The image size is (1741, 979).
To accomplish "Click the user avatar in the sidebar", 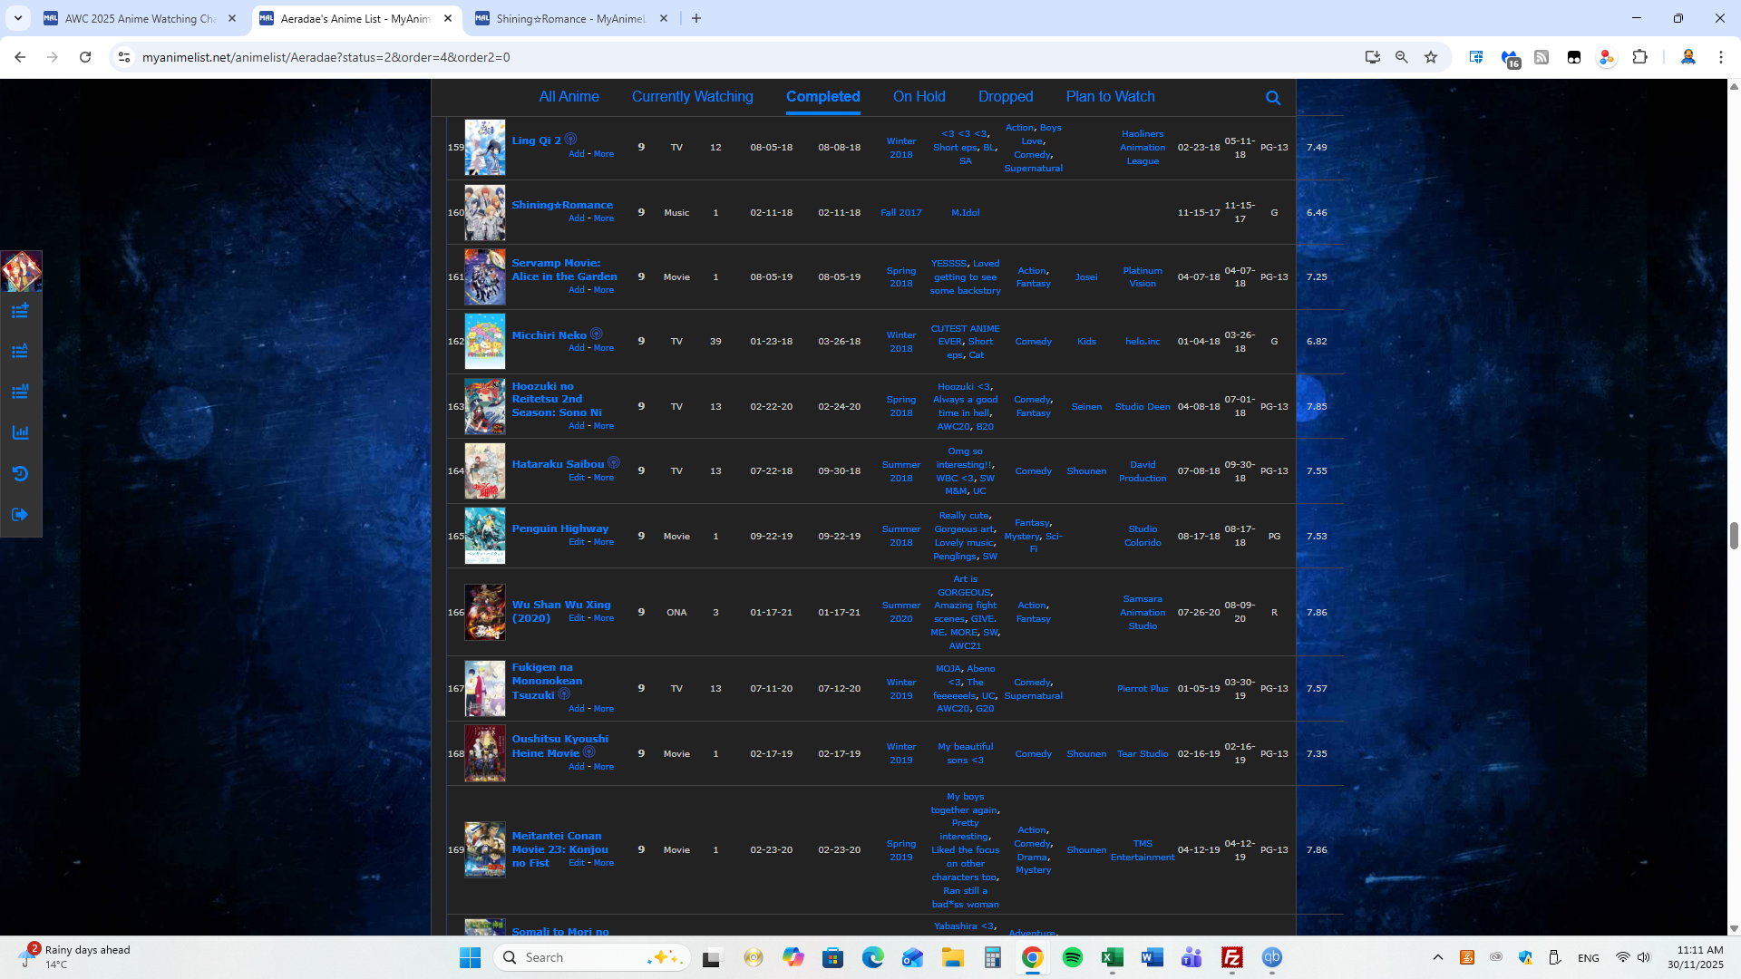I will (21, 271).
